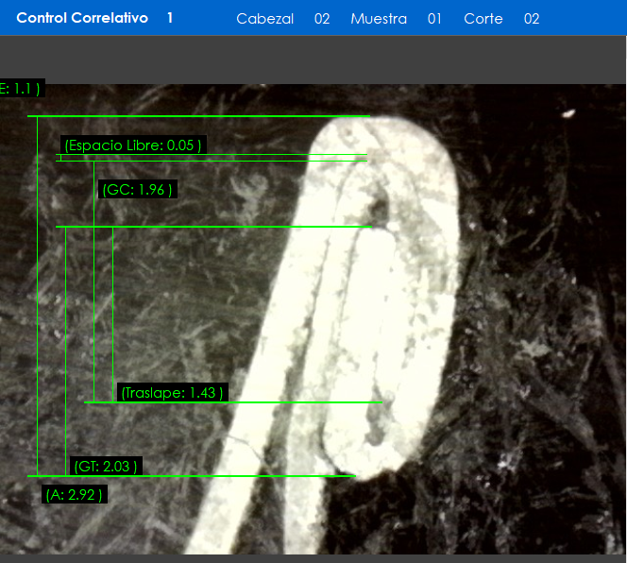Select the Corte value 02
627x563 pixels.
click(x=532, y=19)
